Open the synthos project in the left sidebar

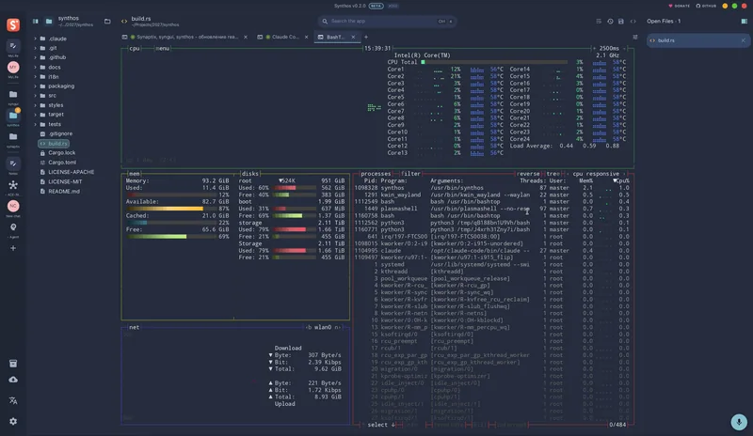[x=13, y=116]
